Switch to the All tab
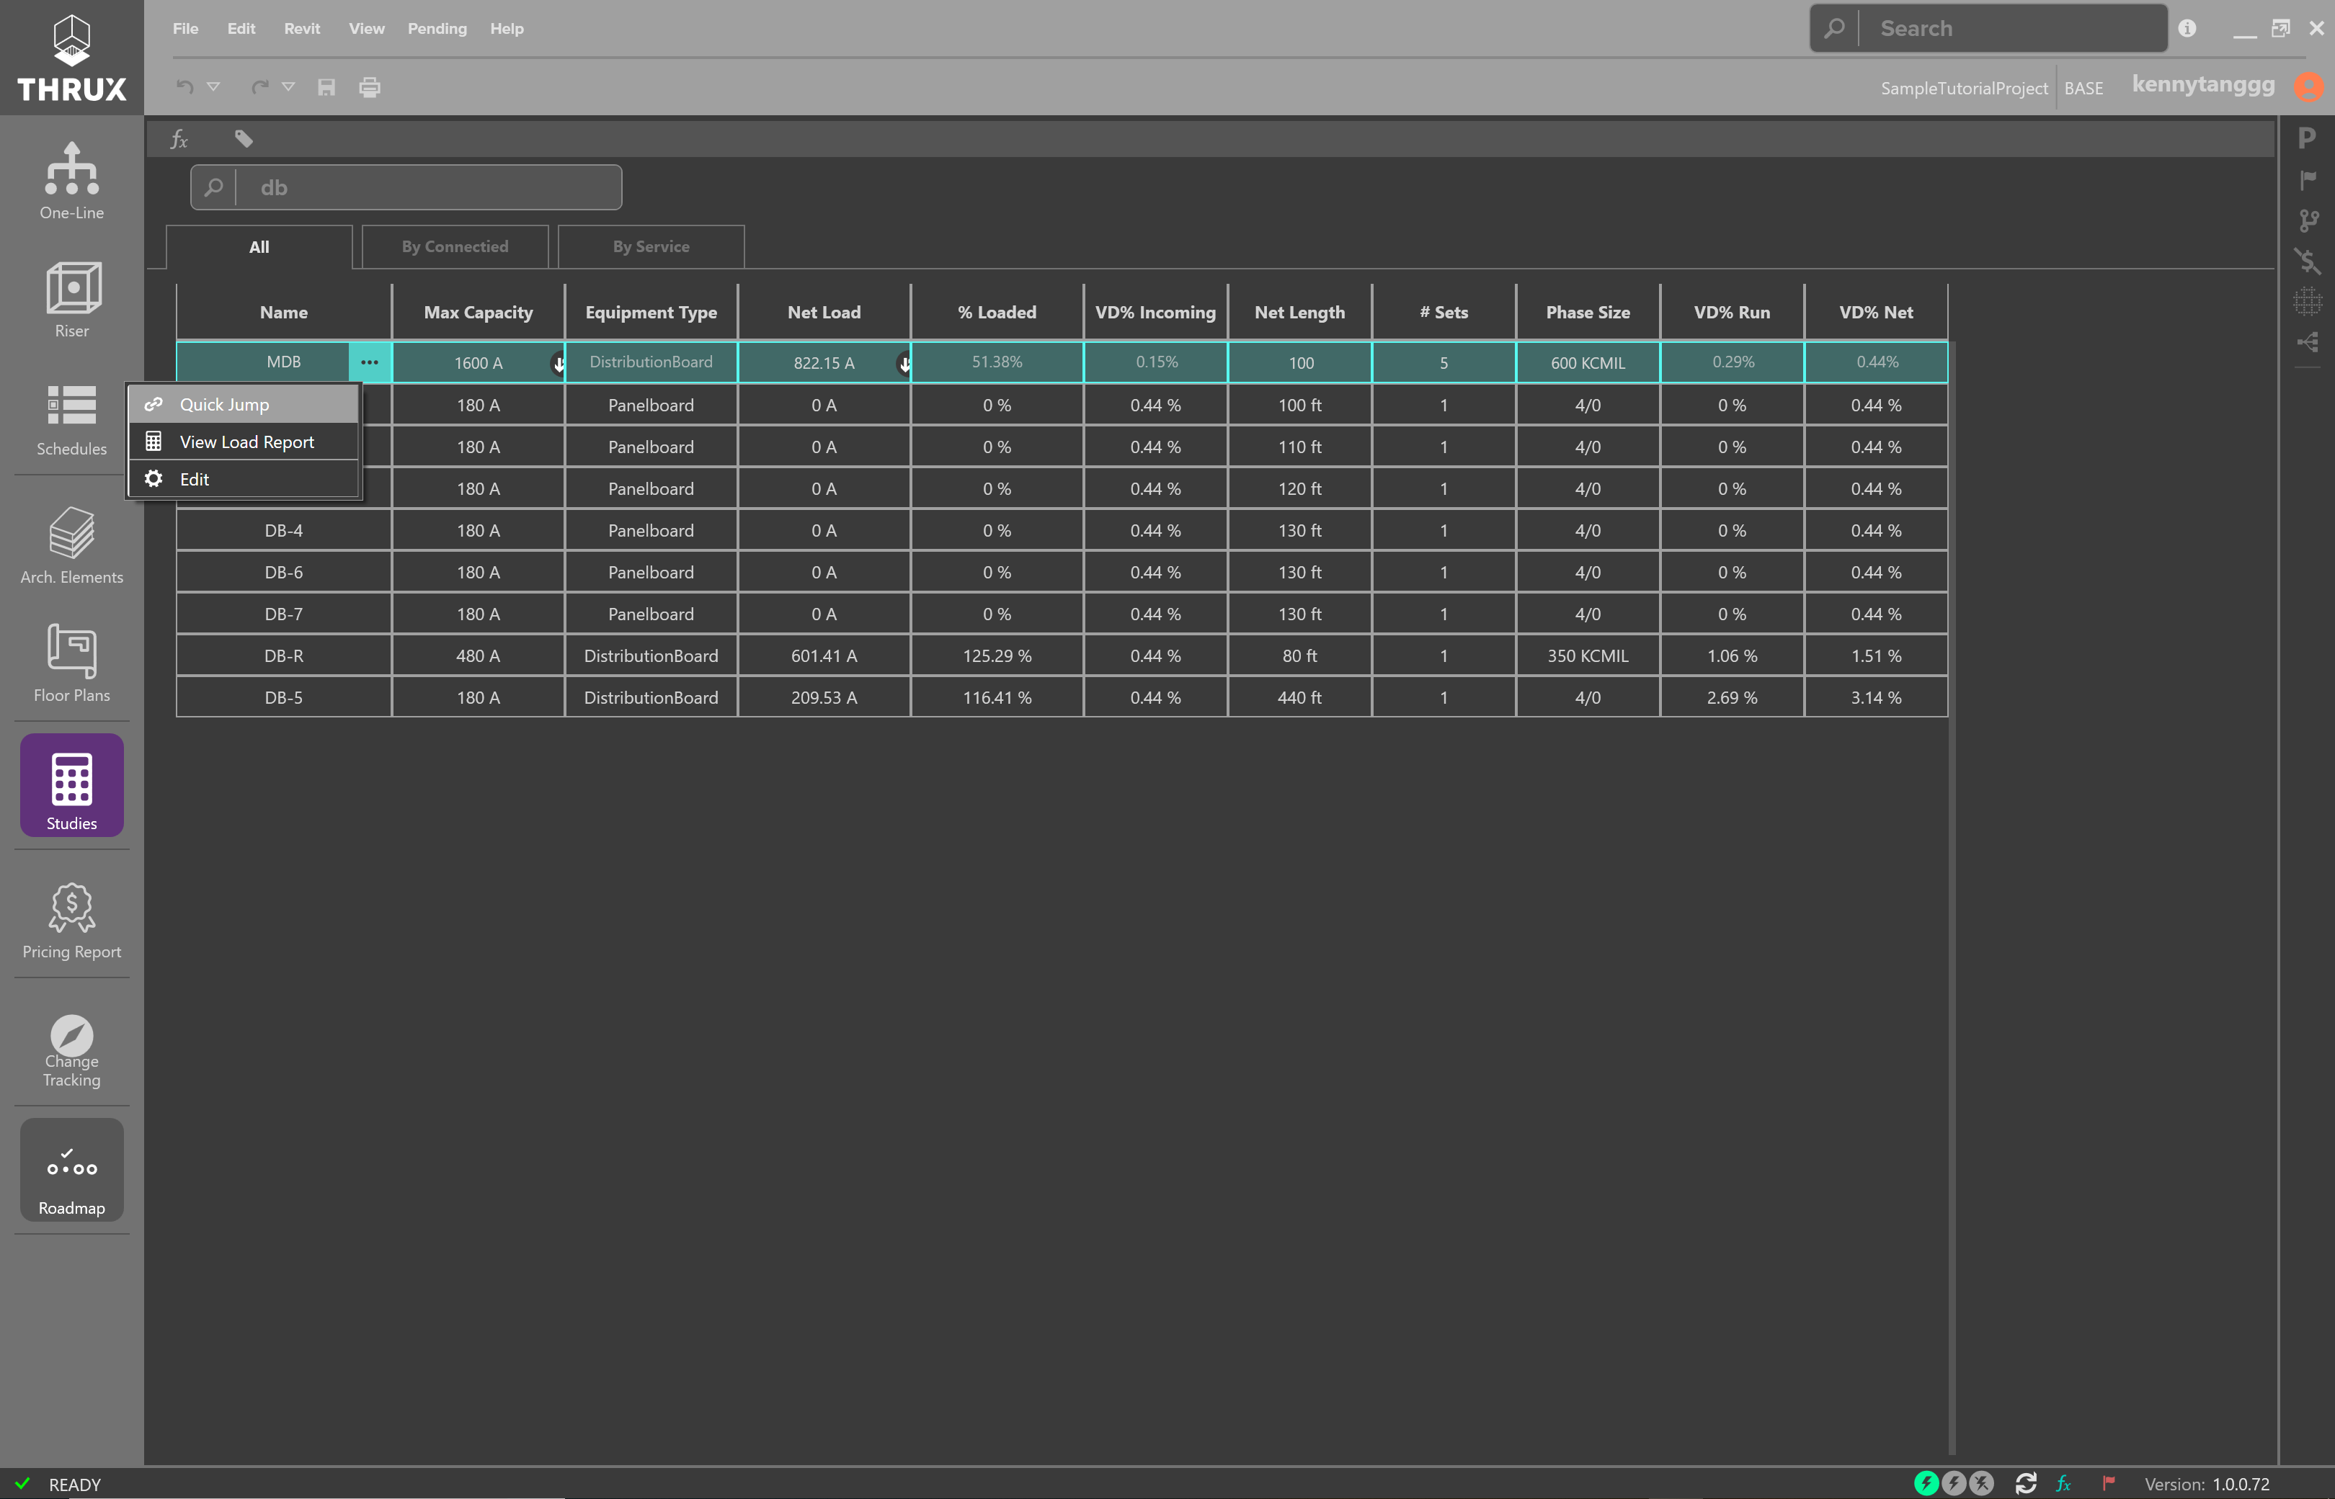The height and width of the screenshot is (1499, 2335). (x=259, y=247)
